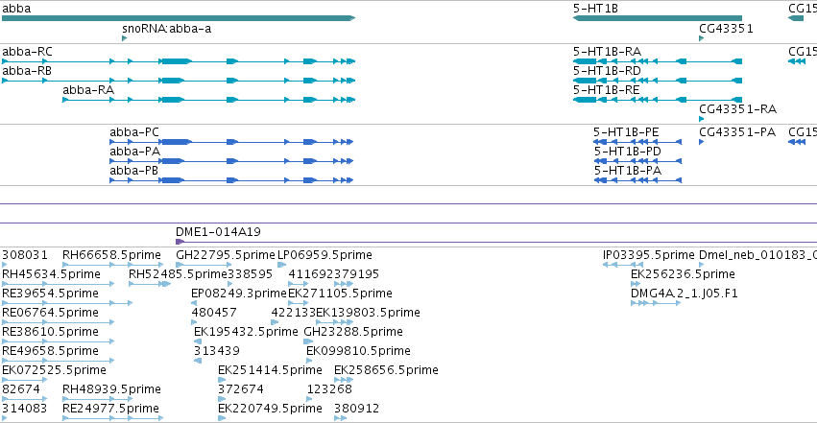The image size is (817, 423).
Task: Click EST label LP06959.5prime
Action: click(x=324, y=255)
